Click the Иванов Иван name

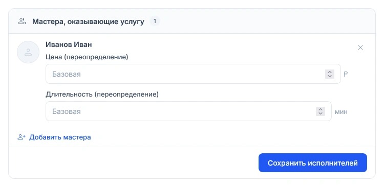(69, 44)
